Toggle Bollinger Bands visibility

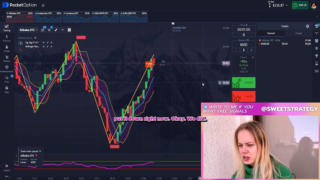coord(43,46)
